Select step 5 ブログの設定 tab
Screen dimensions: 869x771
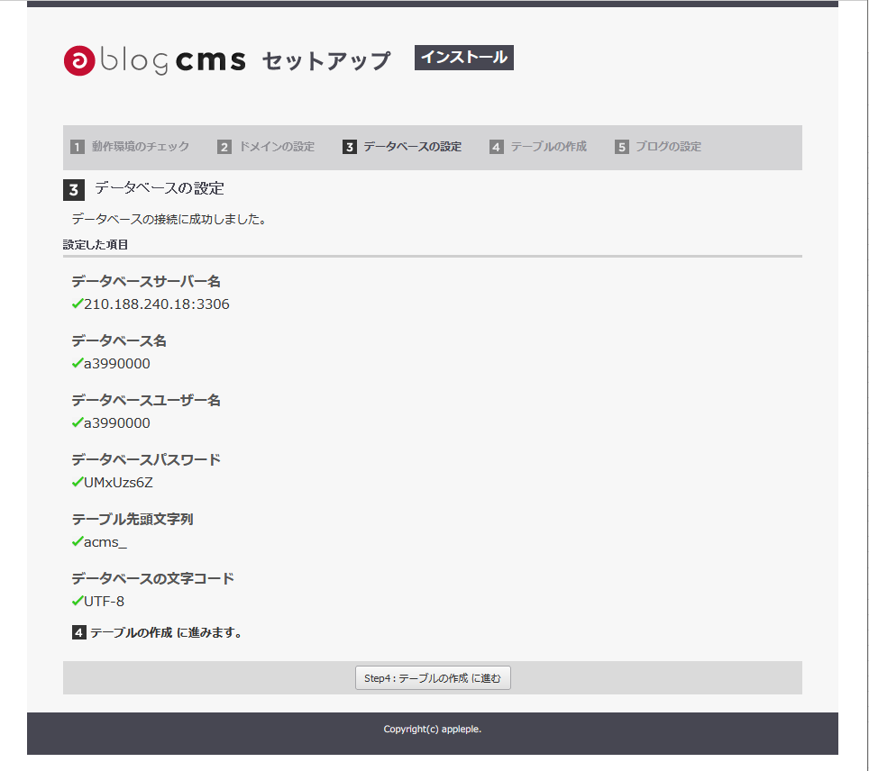tap(658, 147)
